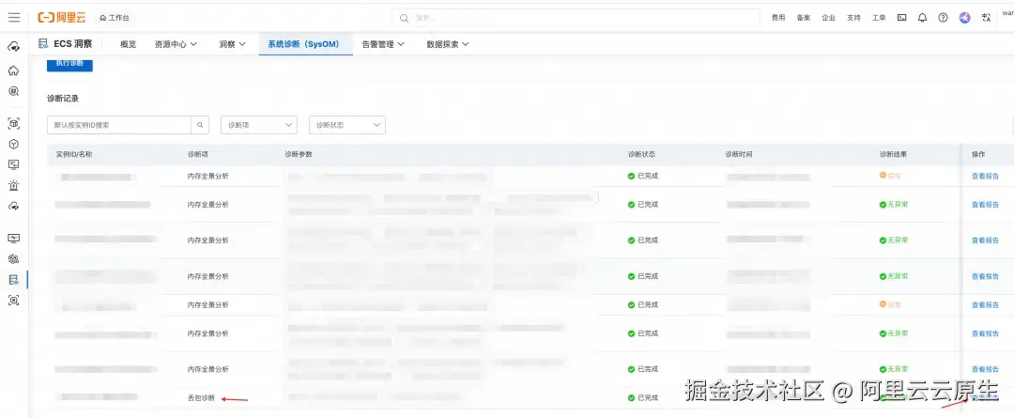This screenshot has height=418, width=1014.
Task: Open sidebar screen window icon
Action: pyautogui.click(x=13, y=164)
